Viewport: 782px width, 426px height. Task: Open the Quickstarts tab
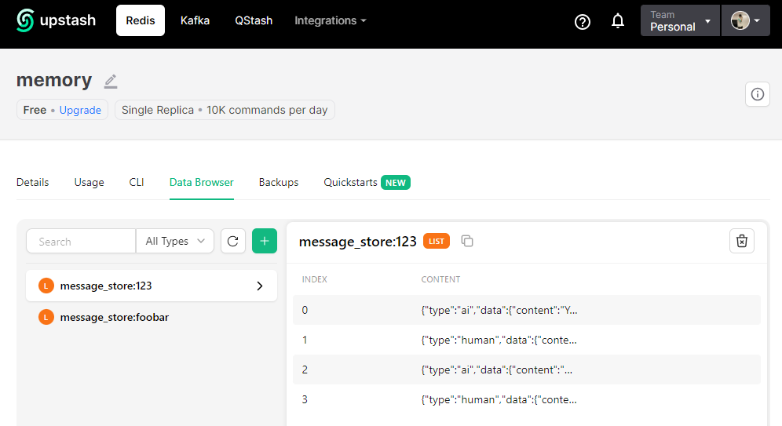pos(351,182)
